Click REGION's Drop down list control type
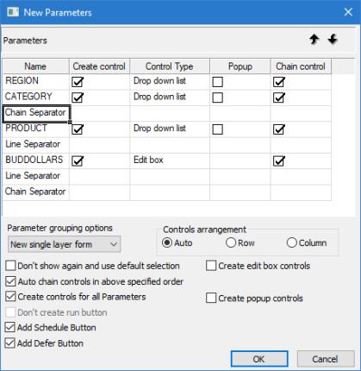The height and width of the screenshot is (371, 361). [x=170, y=82]
